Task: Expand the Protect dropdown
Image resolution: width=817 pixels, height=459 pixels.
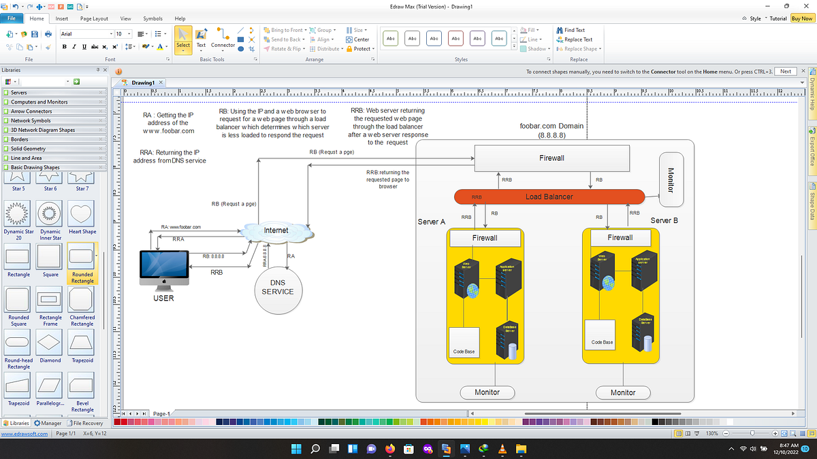Action: coord(361,49)
